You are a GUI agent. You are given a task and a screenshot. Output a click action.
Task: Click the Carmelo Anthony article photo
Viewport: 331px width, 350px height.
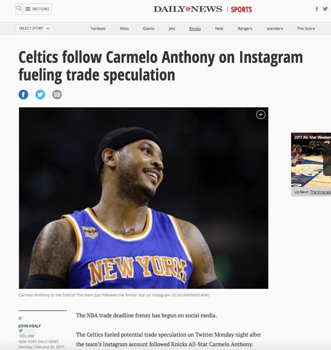coord(143,198)
